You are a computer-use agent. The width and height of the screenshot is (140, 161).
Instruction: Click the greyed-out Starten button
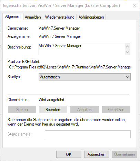(x=22, y=110)
